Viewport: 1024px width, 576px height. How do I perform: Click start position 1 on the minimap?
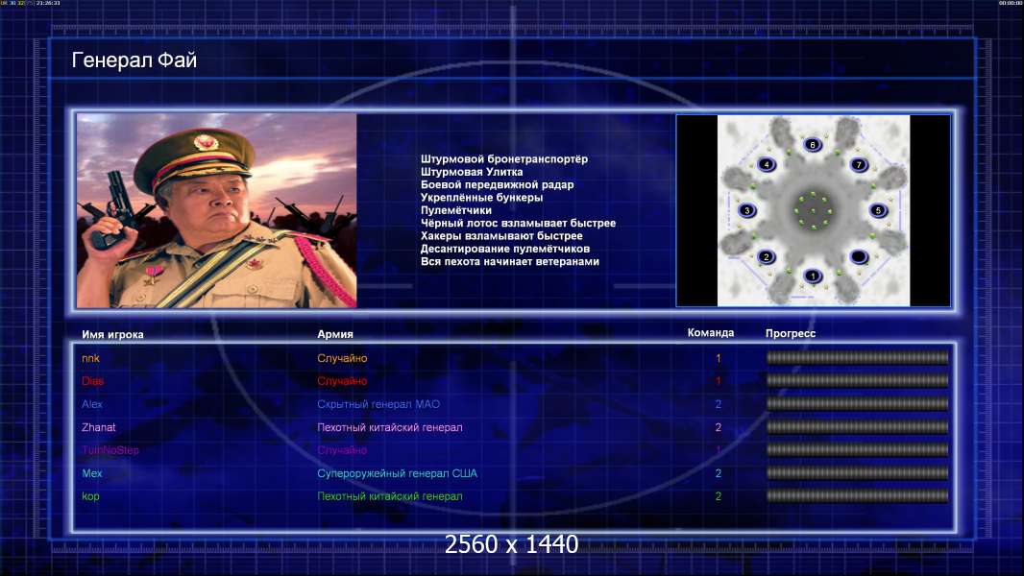813,276
